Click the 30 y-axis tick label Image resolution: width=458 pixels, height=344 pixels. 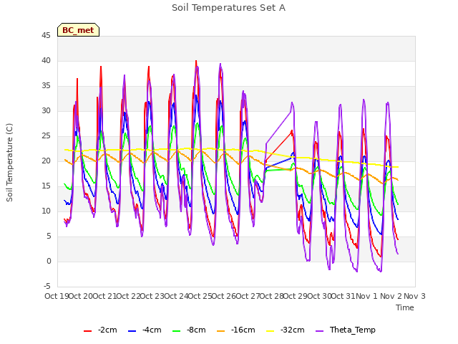click(46, 110)
